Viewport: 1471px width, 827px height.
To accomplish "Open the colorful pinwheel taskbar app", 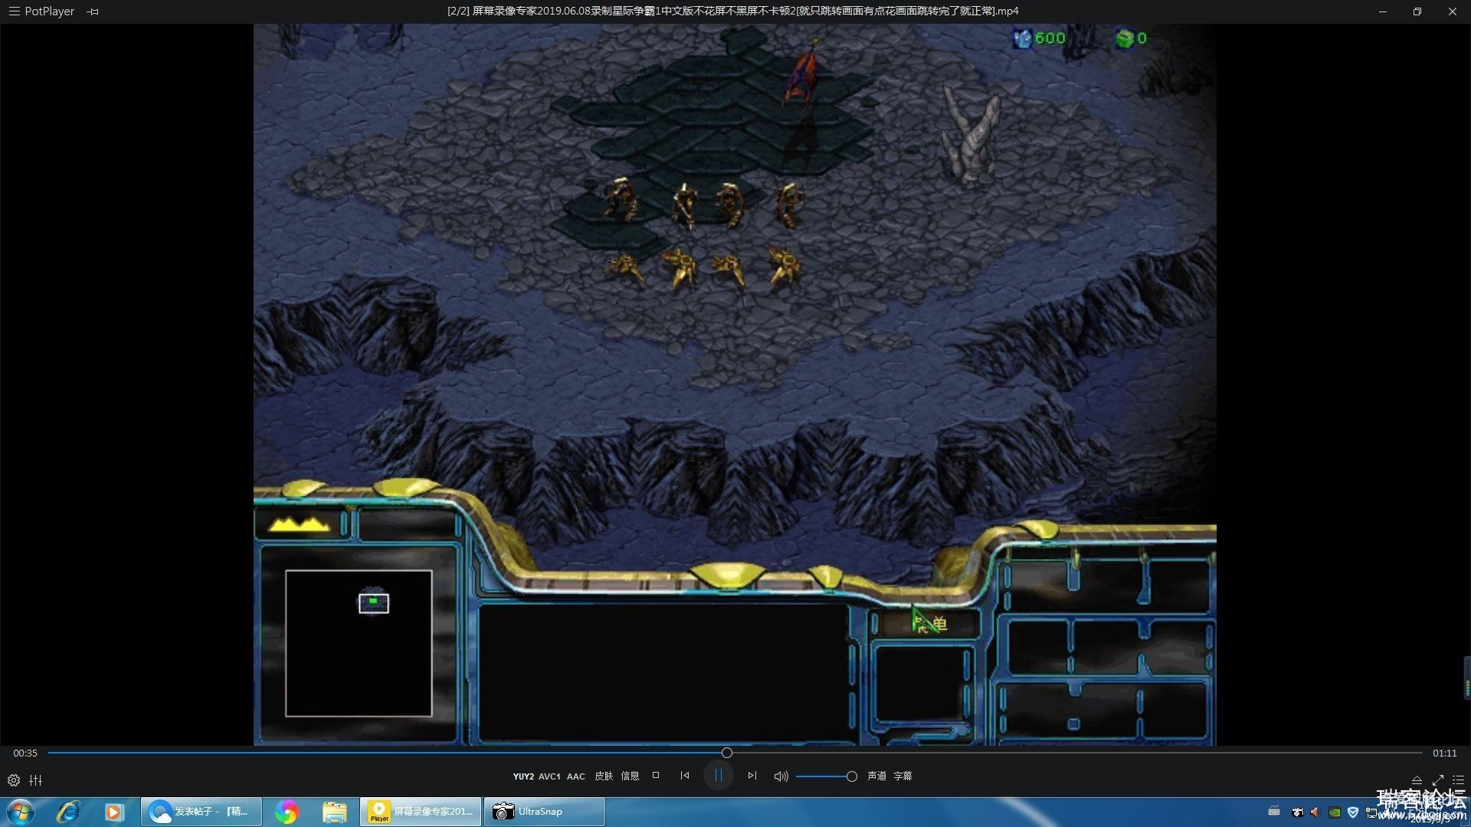I will click(287, 812).
